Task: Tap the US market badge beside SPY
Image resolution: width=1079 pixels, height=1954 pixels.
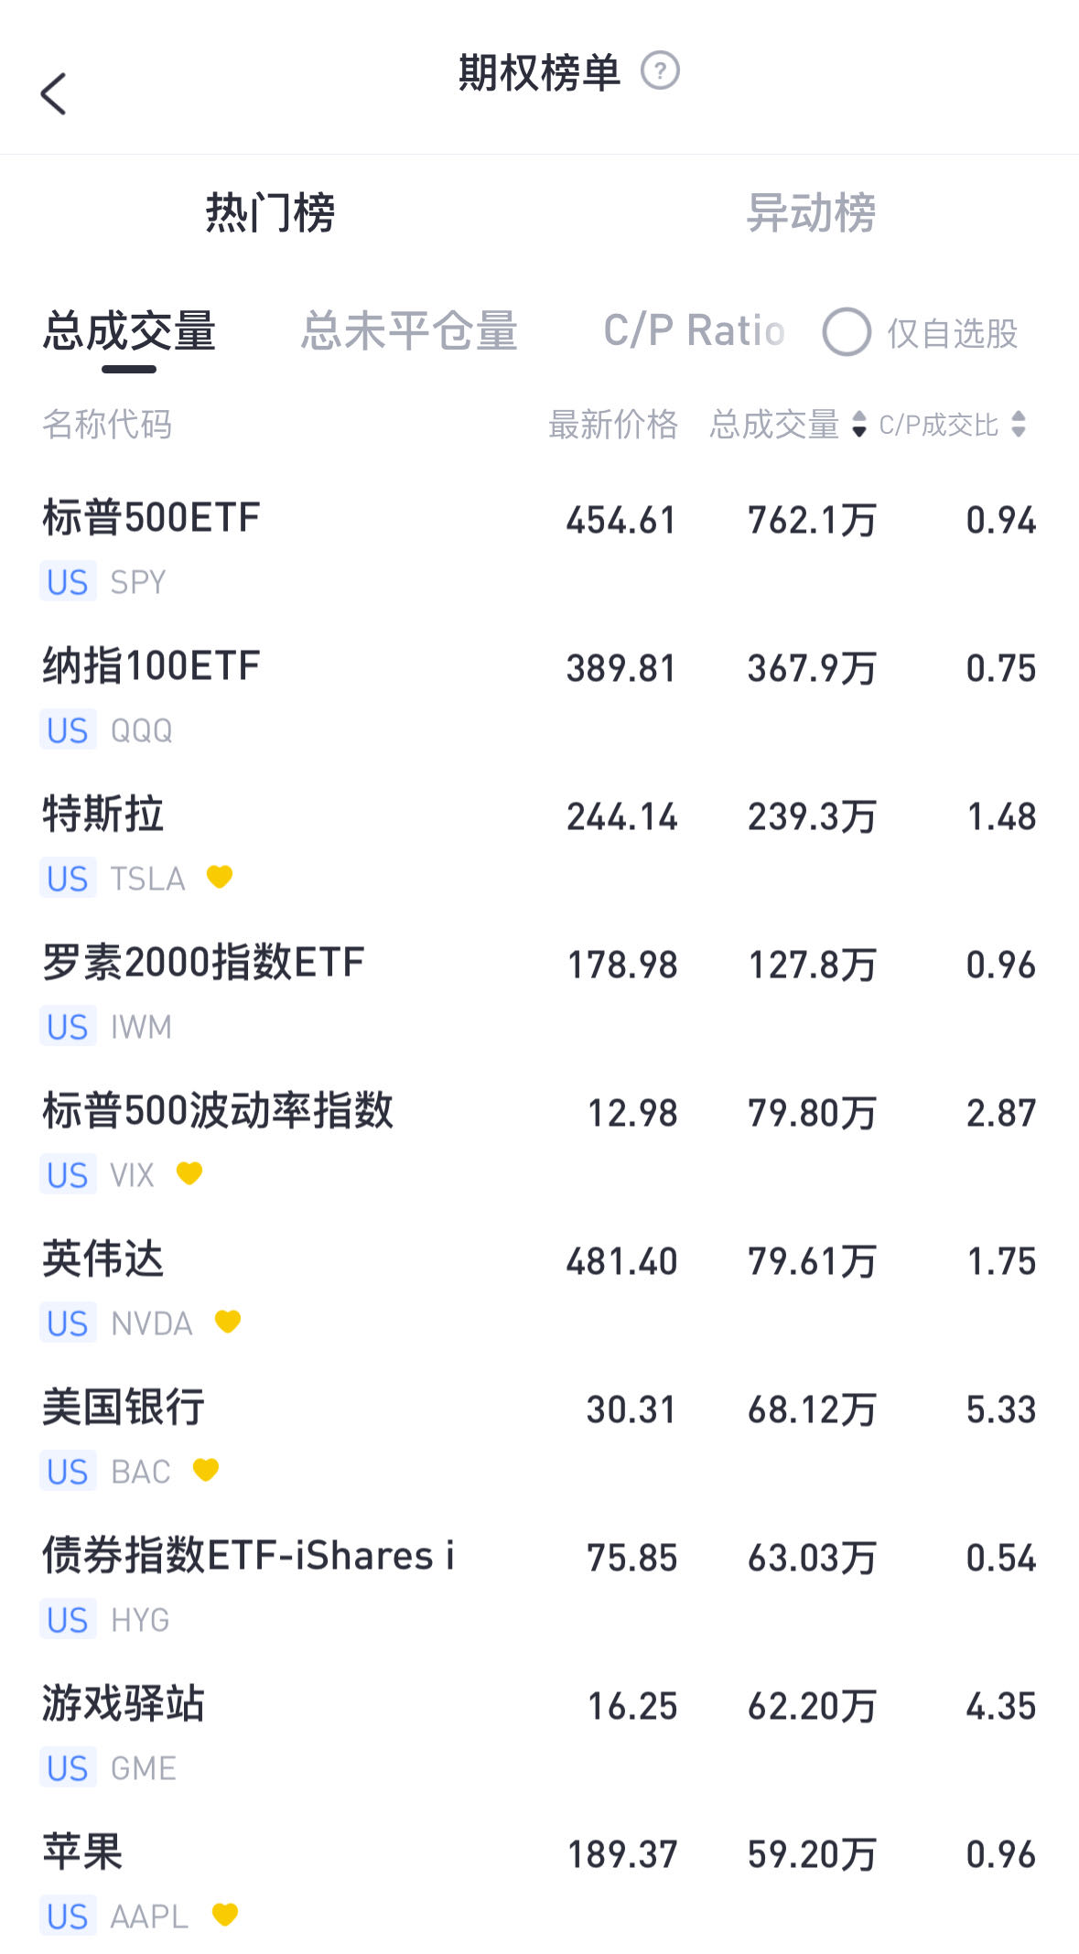Action: (x=68, y=582)
